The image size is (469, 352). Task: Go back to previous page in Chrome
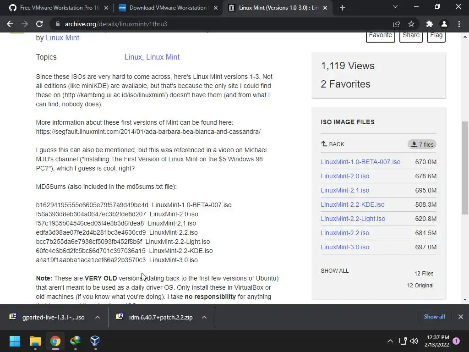point(10,24)
